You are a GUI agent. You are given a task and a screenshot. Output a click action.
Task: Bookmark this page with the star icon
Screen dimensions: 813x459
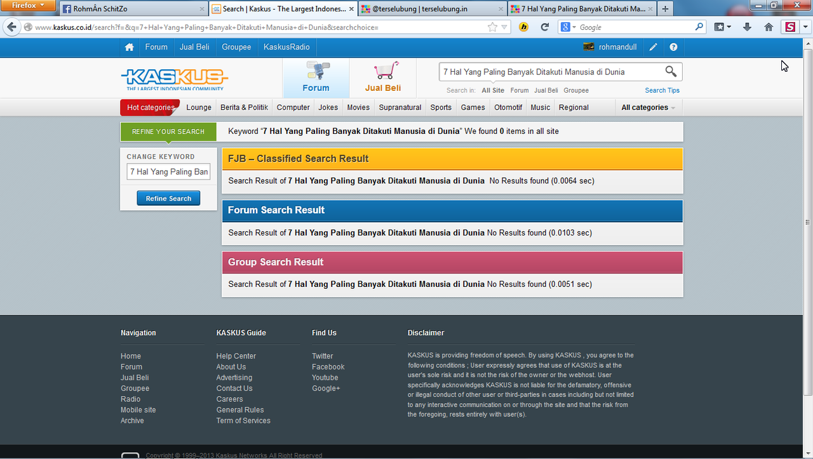(492, 27)
